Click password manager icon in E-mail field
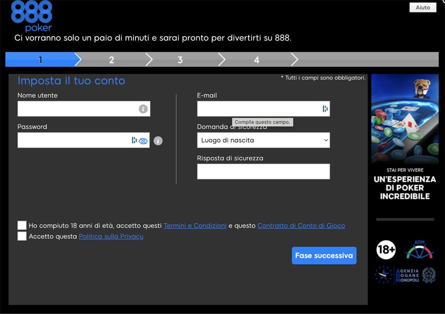 325,109
